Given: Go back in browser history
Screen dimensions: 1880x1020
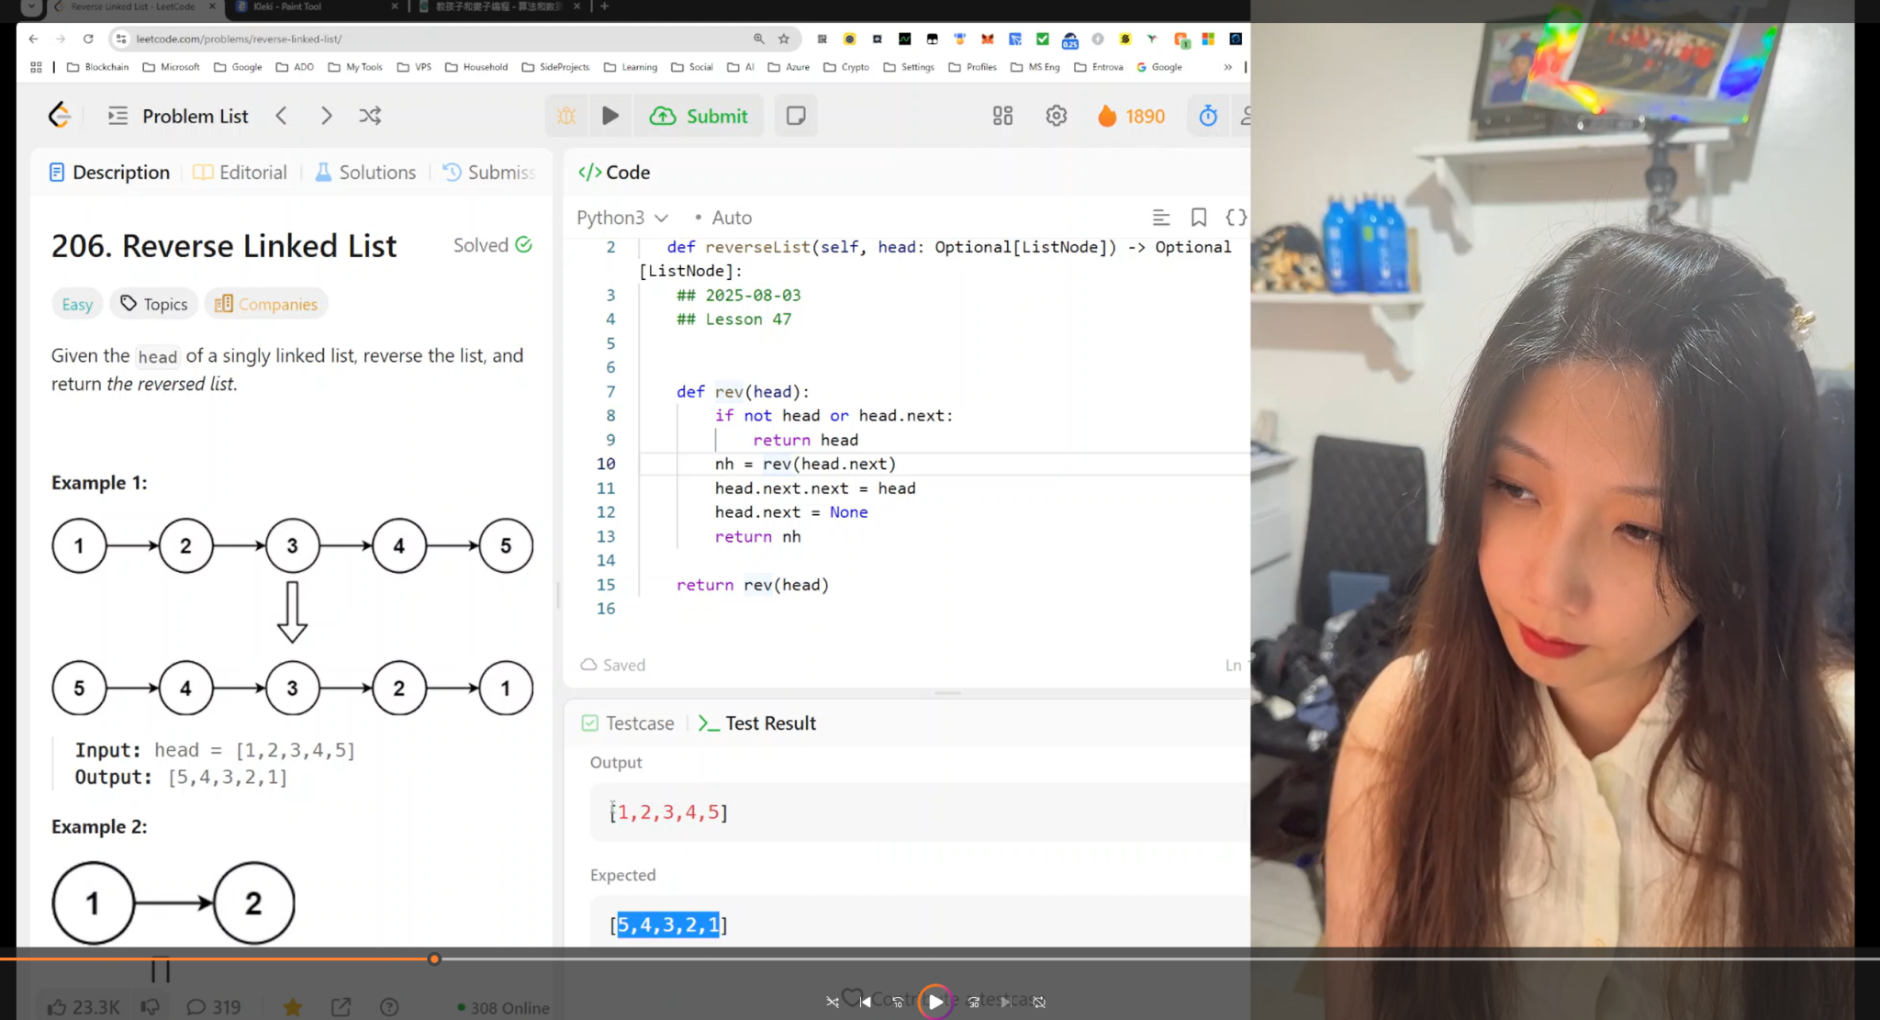Looking at the screenshot, I should 33,39.
